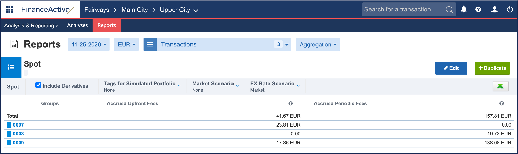Switch to the Analyses tab
Image resolution: width=518 pixels, height=154 pixels.
(77, 25)
